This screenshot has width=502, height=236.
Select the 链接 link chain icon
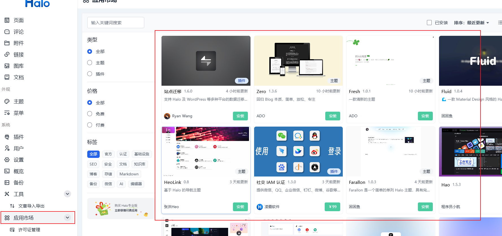7,54
